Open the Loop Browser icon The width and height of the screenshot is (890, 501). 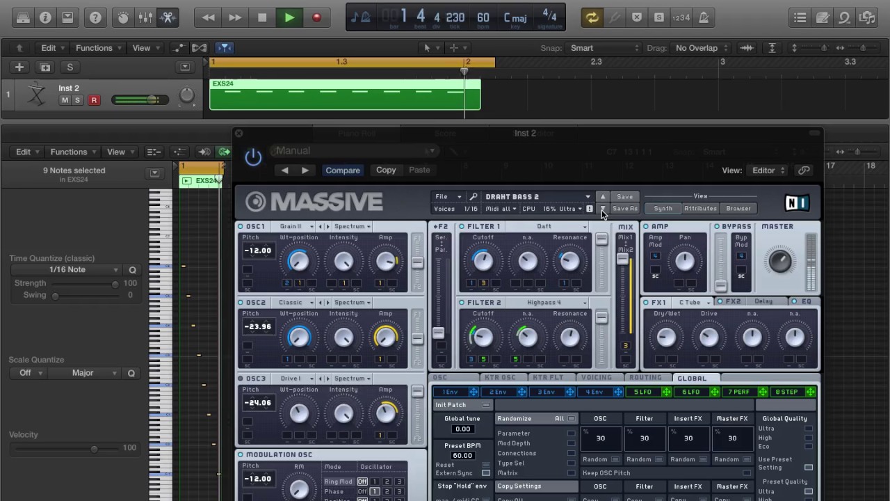pos(844,17)
